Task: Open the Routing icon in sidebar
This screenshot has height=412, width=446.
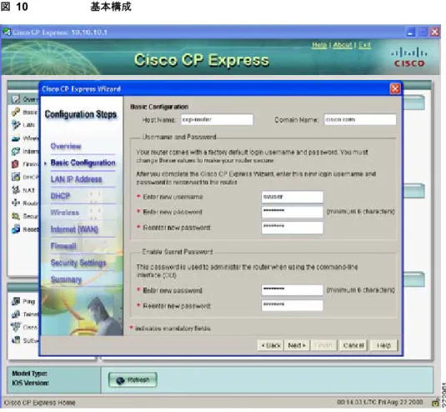Action: (16, 203)
